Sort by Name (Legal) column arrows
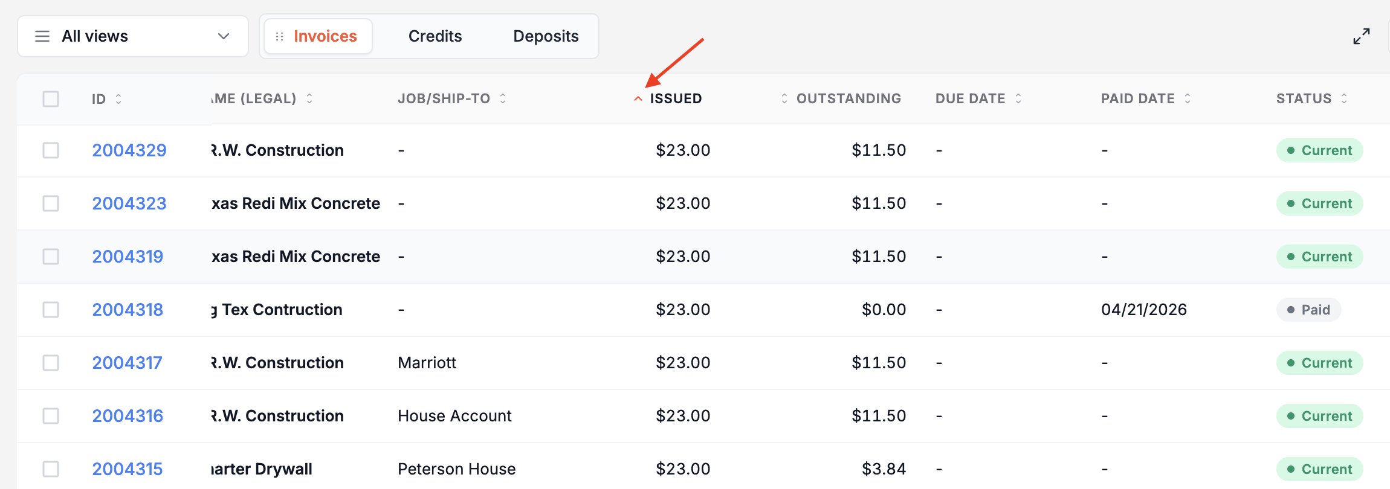 [309, 98]
